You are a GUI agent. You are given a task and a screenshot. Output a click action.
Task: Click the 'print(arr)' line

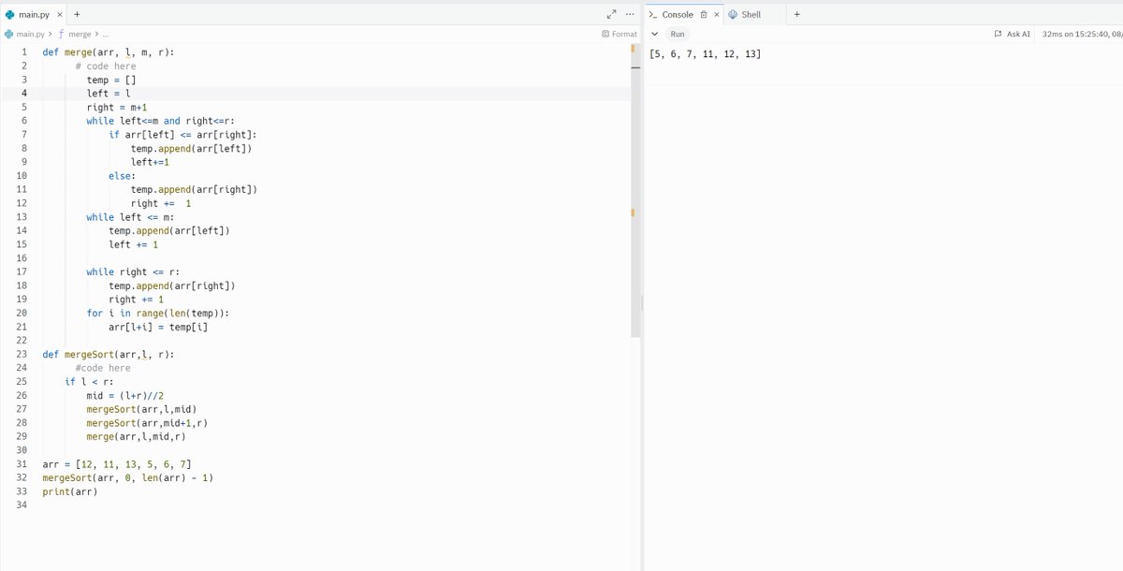point(70,491)
